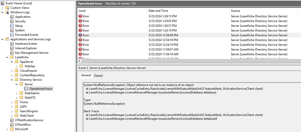Collapse the Laserfiche node

coord(7,57)
